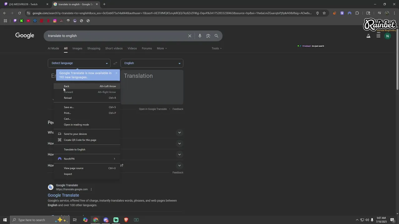Viewport: 399px width, 224px height.
Task: Click Feedback below the translate box
Action: (x=178, y=109)
